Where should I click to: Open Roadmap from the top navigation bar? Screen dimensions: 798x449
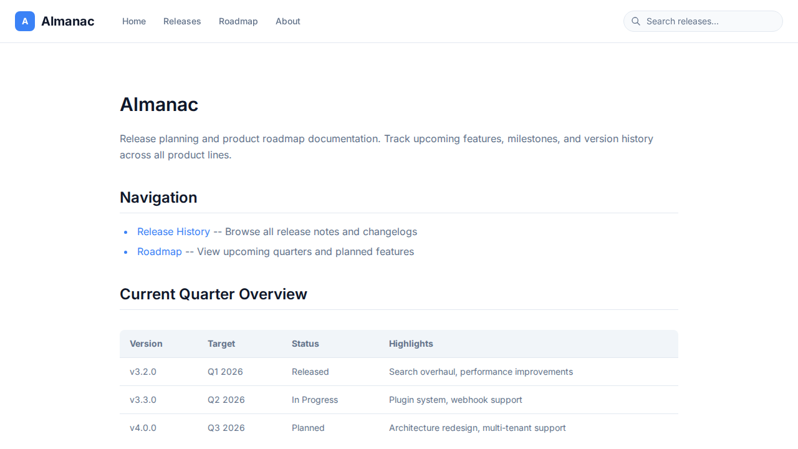tap(238, 21)
